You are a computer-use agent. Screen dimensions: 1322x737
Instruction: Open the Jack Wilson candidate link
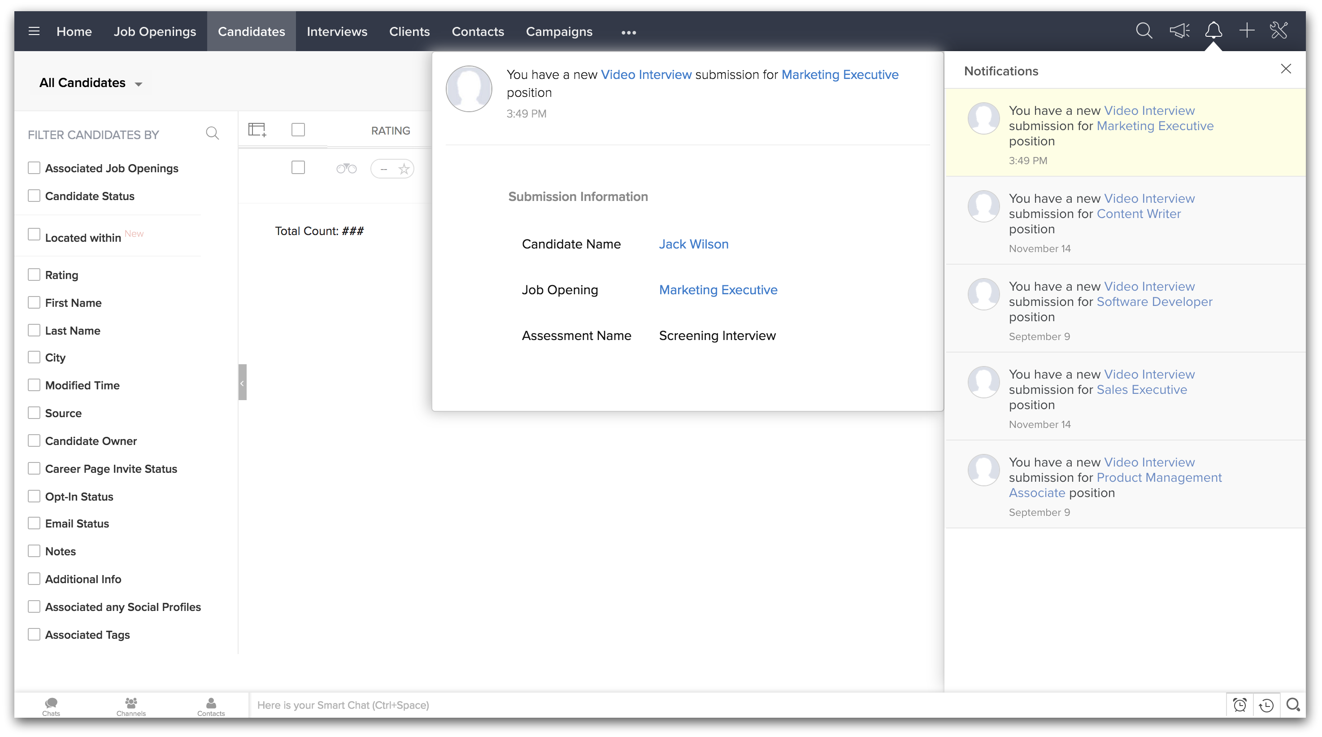pyautogui.click(x=693, y=244)
